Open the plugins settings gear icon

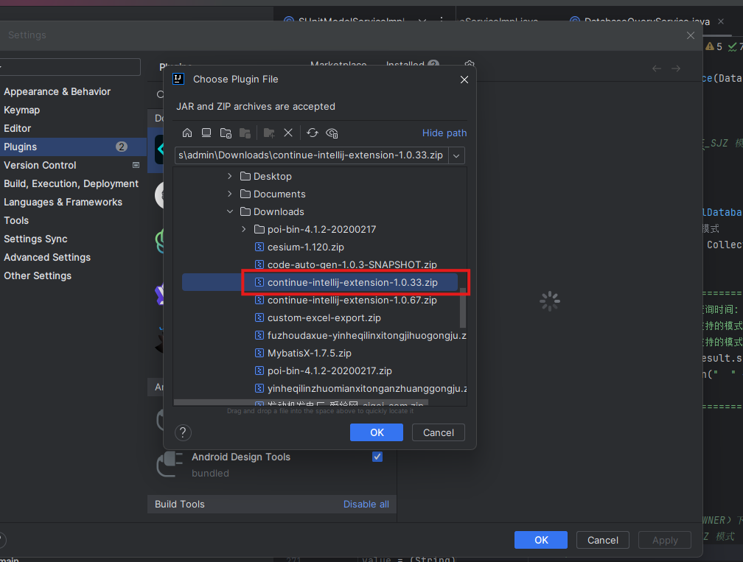[470, 65]
